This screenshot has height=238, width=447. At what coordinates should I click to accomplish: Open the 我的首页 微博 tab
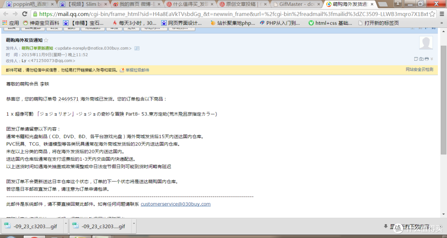[137, 4]
